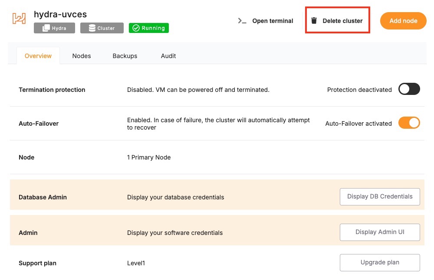Click Open terminal label
This screenshot has height=280, width=434.
click(273, 21)
